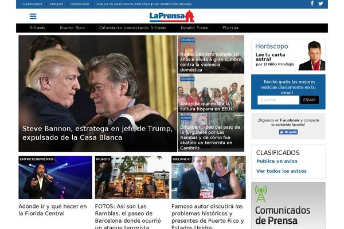Screen dimensions: 344x229
Task: Click the Mundo tag on furgoneta video story
Action: 186,118
